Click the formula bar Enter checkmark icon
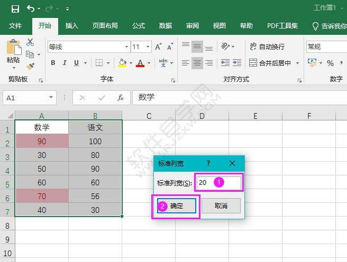This screenshot has width=347, height=262. click(x=102, y=97)
